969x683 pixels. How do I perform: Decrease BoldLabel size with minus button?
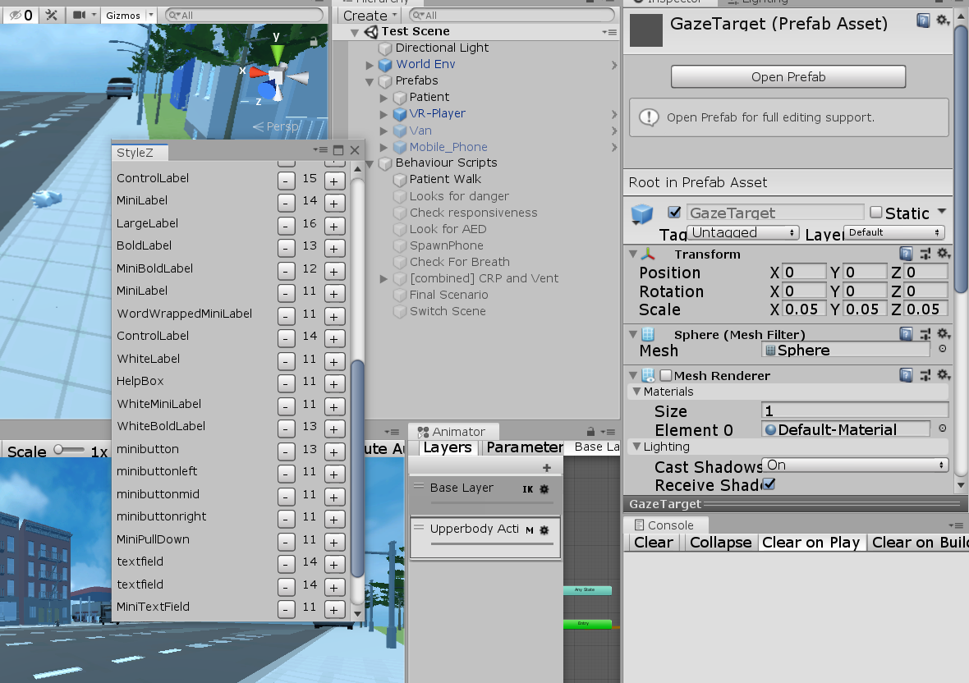(286, 248)
